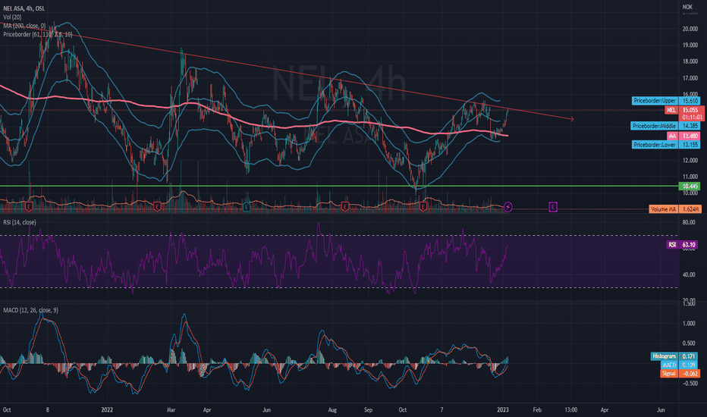Image resolution: width=707 pixels, height=417 pixels.
Task: Click the 40.00 RSI axis label
Action: [x=689, y=274]
